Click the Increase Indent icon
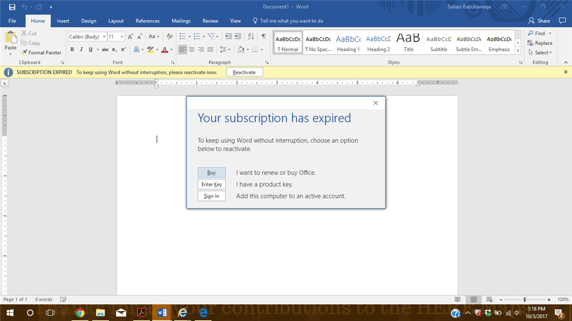This screenshot has height=321, width=572. click(238, 36)
